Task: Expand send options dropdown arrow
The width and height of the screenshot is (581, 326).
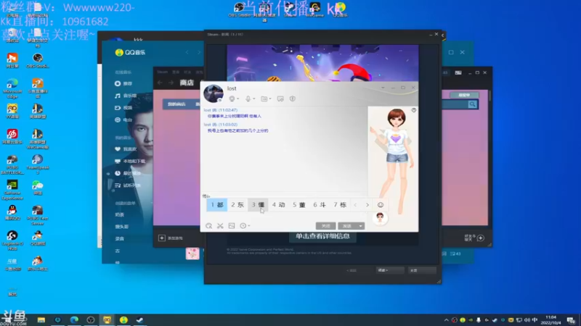Action: point(360,226)
